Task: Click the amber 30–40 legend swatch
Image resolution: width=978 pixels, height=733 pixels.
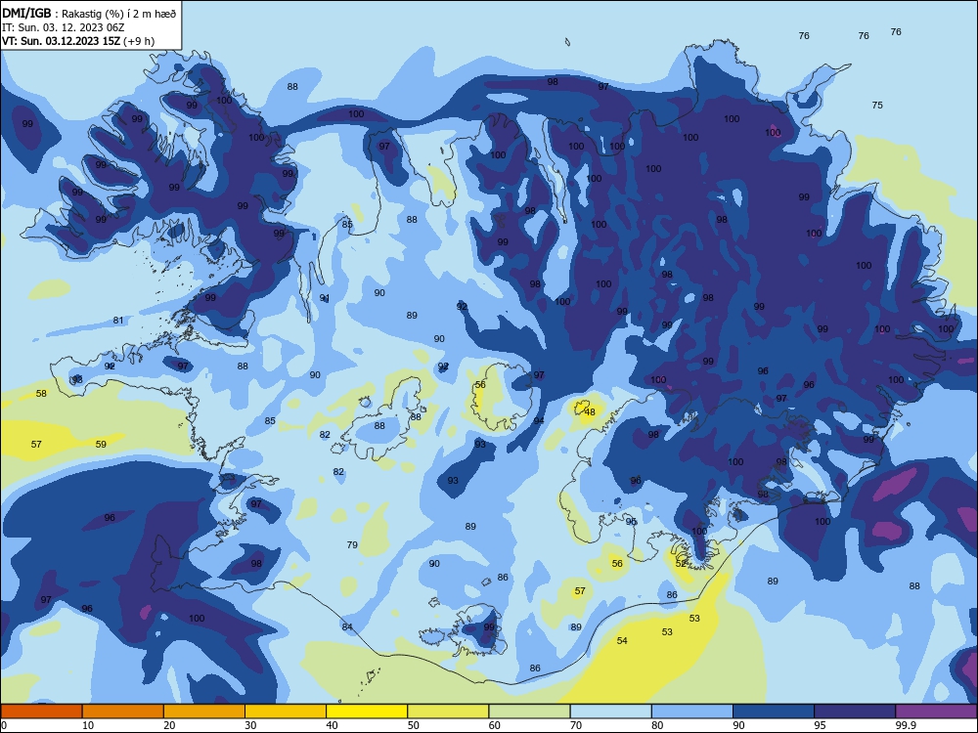Action: coord(286,711)
